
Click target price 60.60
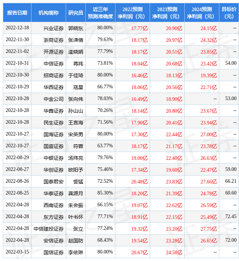231,193
